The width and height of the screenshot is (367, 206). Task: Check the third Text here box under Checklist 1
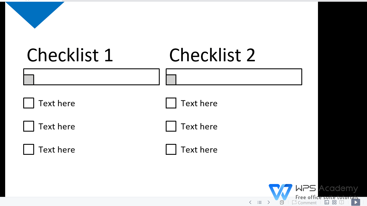[x=29, y=149]
